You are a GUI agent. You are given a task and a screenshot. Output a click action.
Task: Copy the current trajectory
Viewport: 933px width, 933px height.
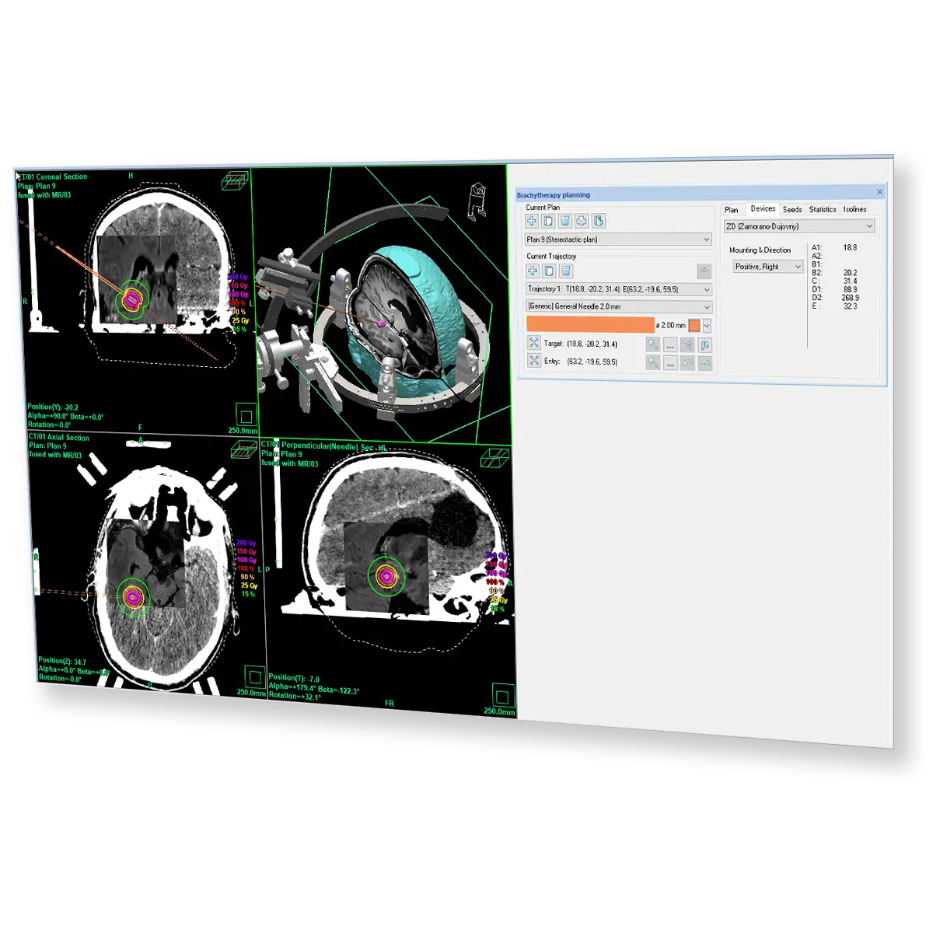pos(549,271)
